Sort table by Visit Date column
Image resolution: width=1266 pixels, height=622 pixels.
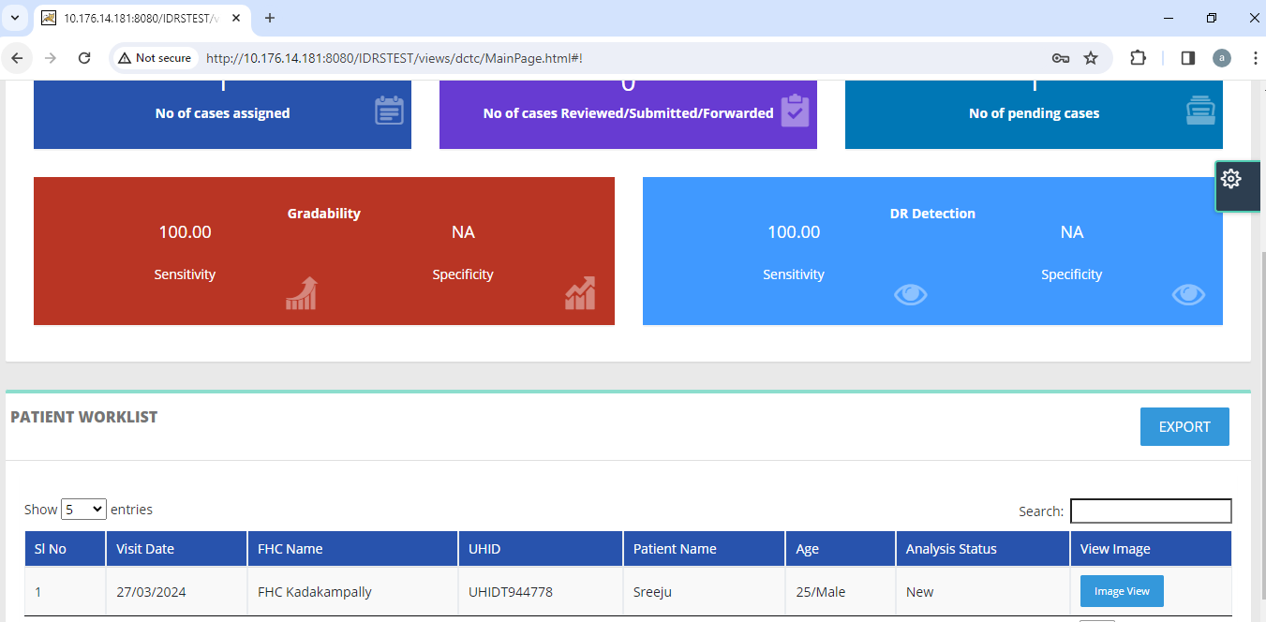pos(176,549)
